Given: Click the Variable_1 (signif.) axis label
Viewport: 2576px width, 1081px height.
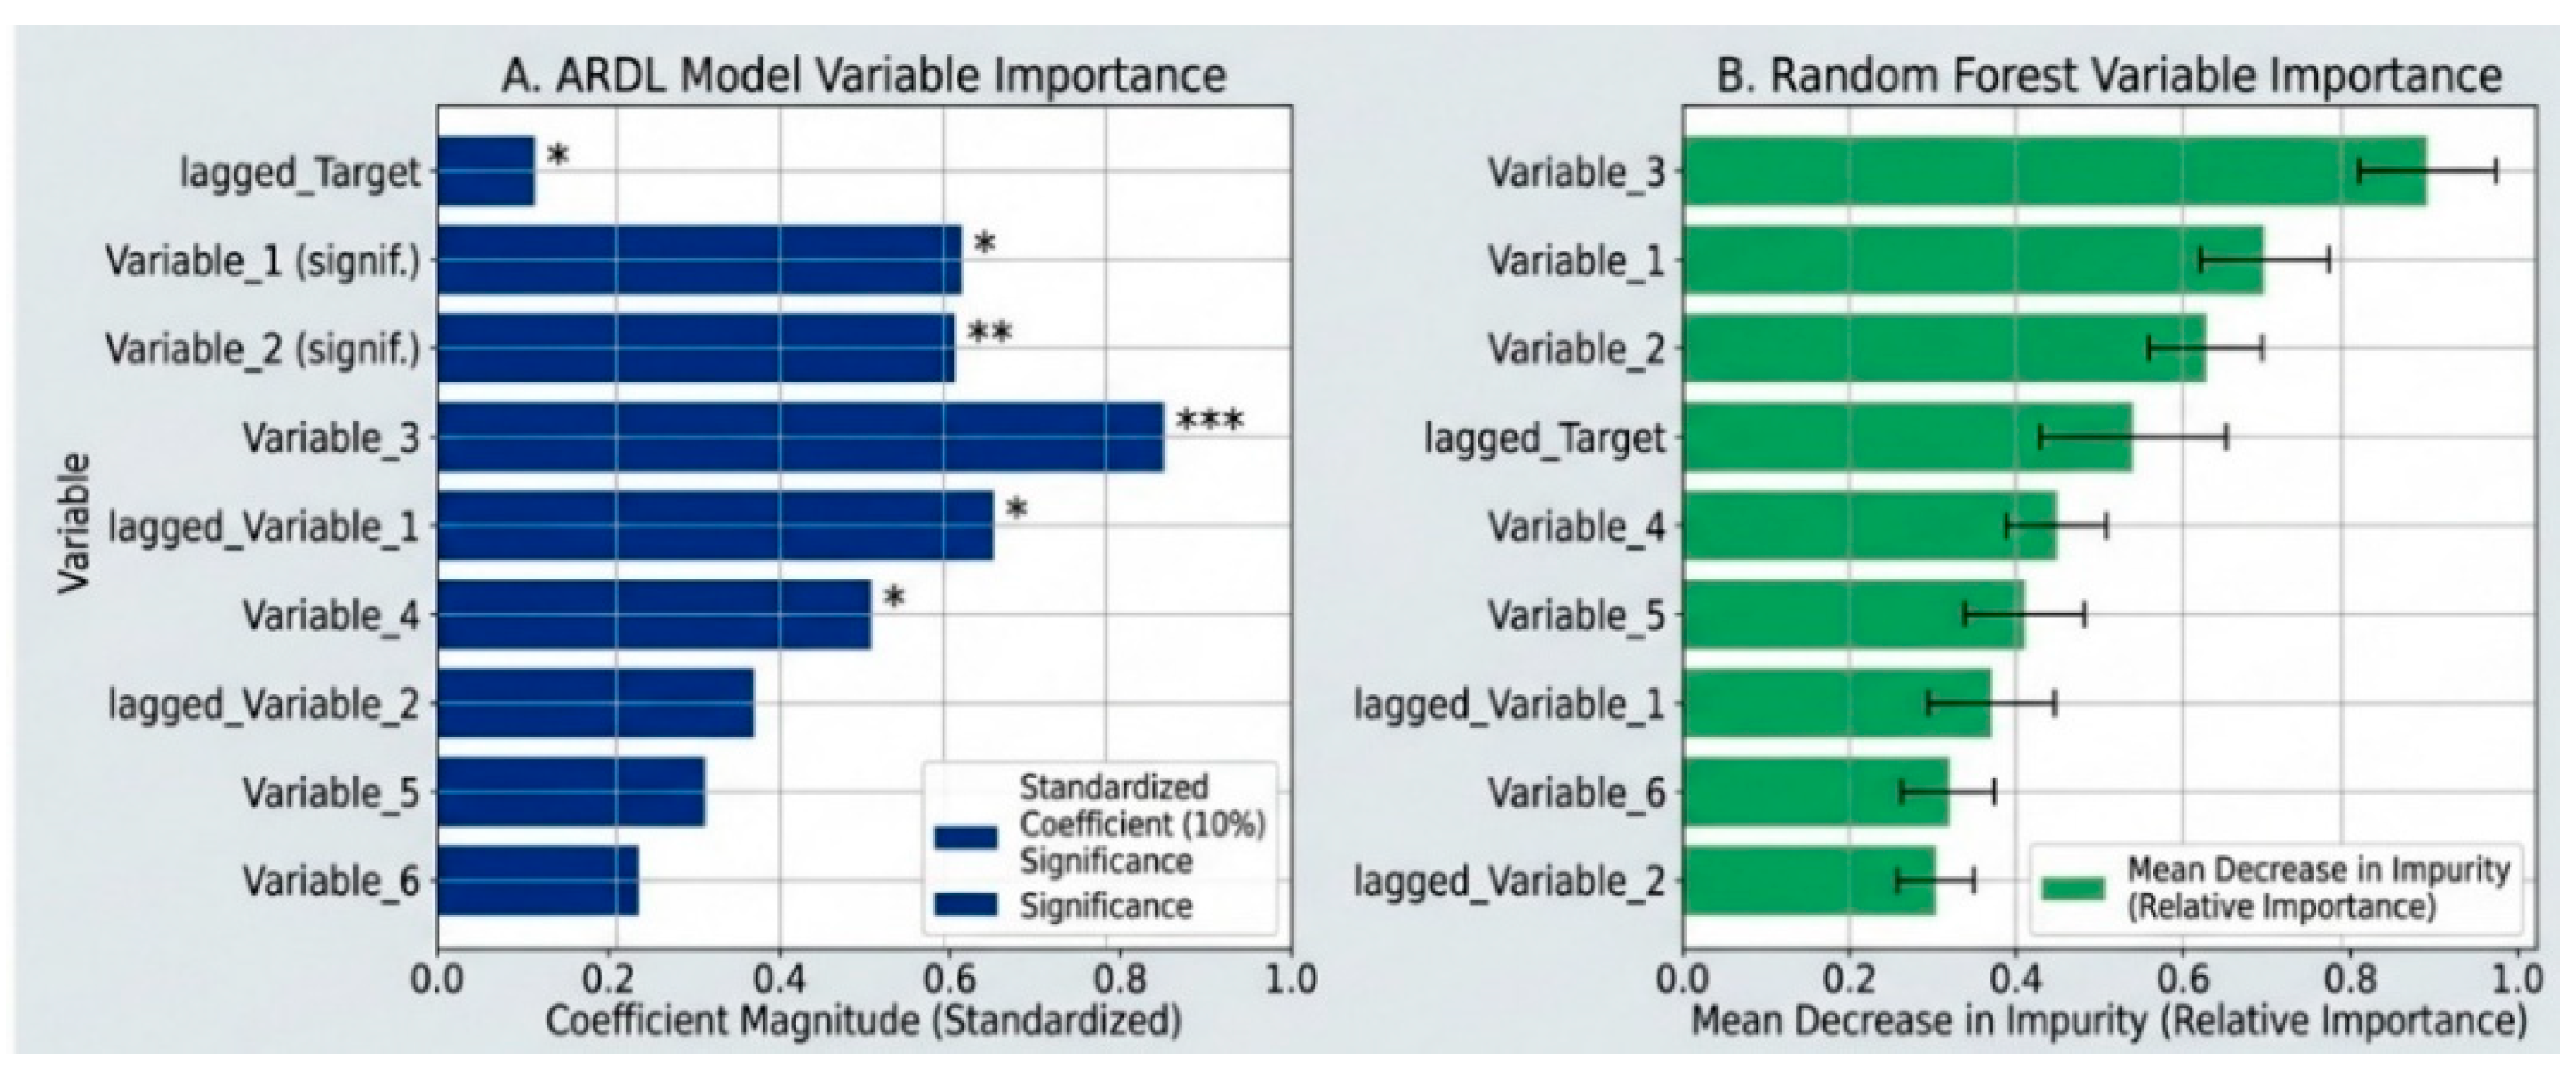Looking at the screenshot, I should tap(263, 263).
